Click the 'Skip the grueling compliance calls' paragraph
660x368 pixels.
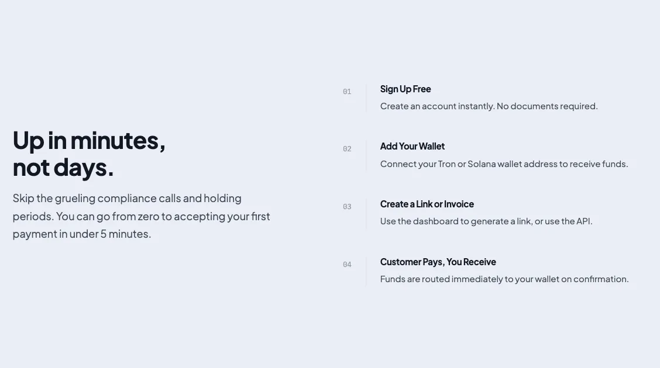coord(141,216)
